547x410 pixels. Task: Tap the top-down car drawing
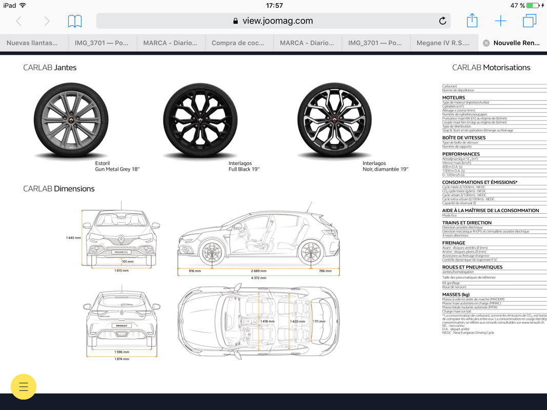pos(258,321)
